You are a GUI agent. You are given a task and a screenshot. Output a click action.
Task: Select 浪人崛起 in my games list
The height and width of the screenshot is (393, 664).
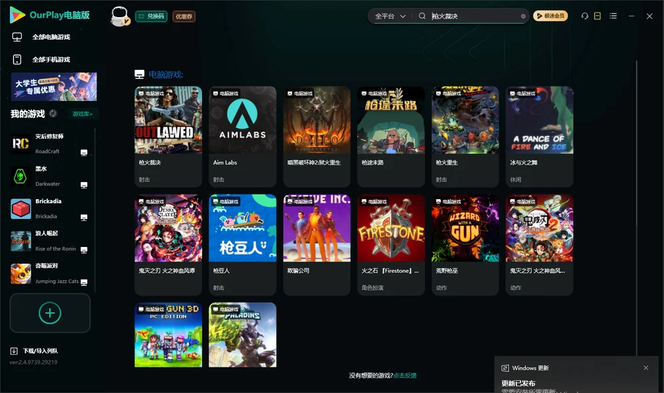click(x=50, y=242)
